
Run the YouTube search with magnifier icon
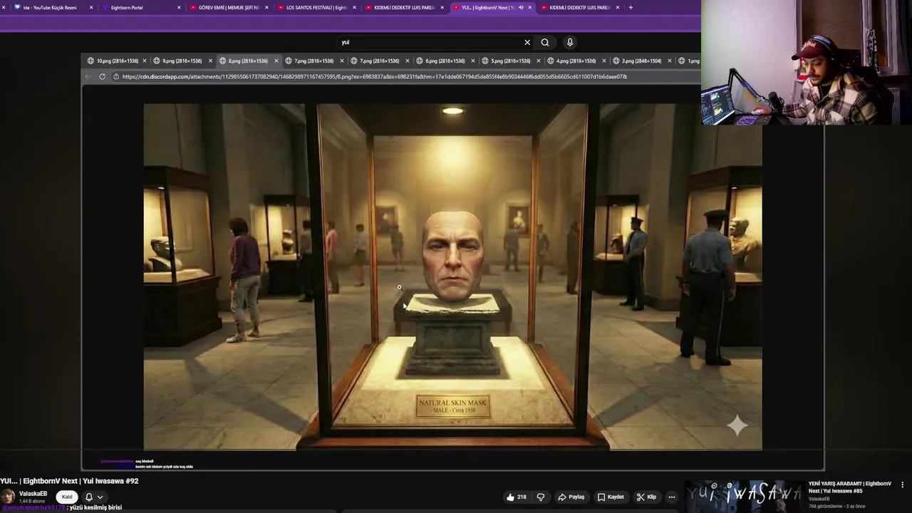[545, 42]
